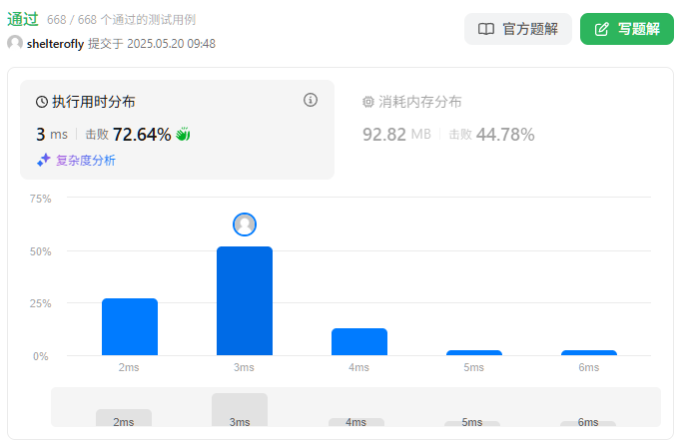Click the chip icon beside 消耗内存分布
The width and height of the screenshot is (680, 445).
click(x=367, y=102)
